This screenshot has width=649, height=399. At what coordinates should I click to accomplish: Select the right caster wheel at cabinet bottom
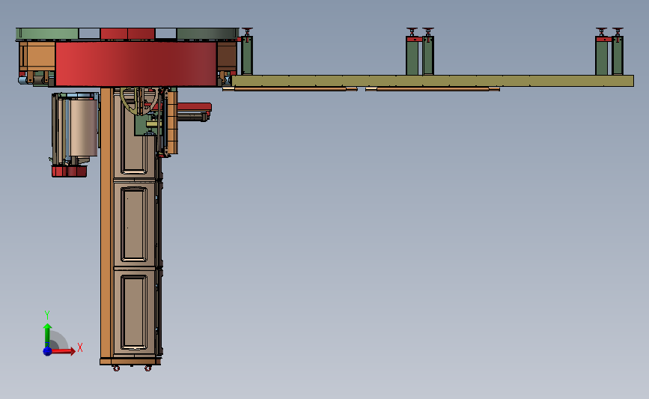coord(147,368)
